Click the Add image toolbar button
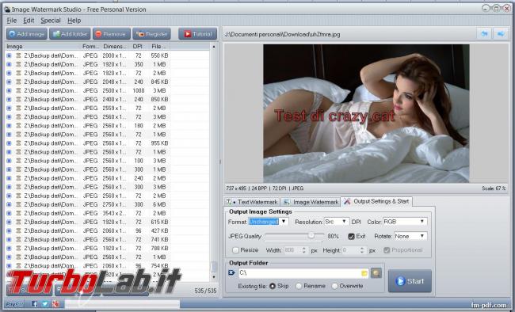This screenshot has width=515, height=312. 27,34
